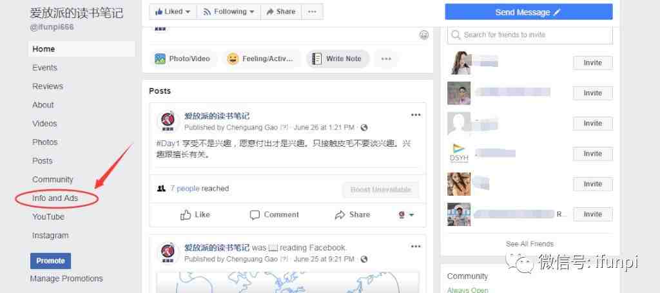This screenshot has width=660, height=293.
Task: Open the second post's three-dot options menu
Action: click(416, 247)
